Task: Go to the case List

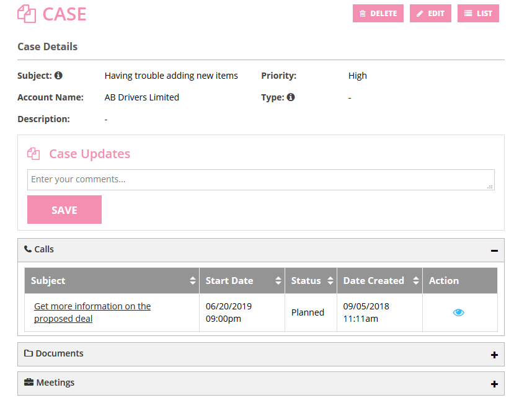Action: coord(478,14)
